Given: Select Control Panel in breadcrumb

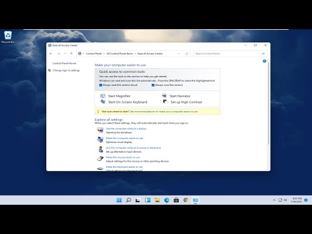Looking at the screenshot, I should click(94, 53).
